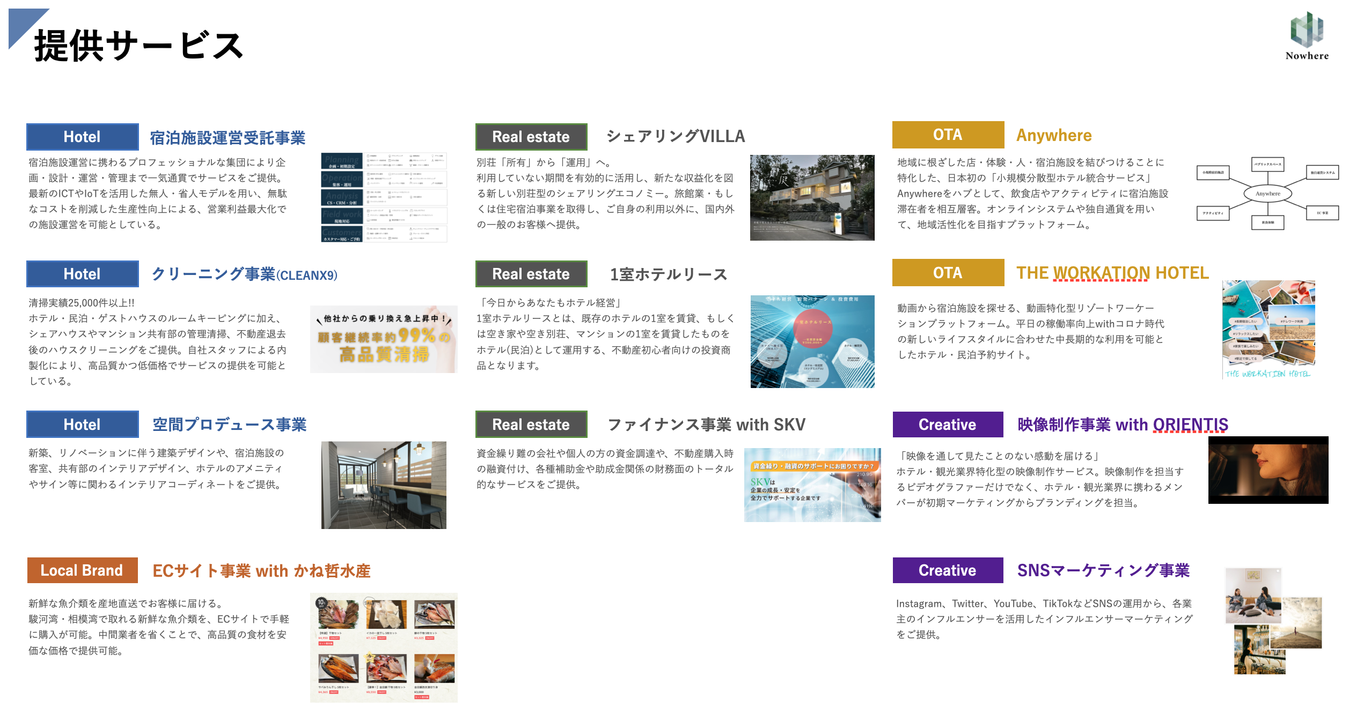The height and width of the screenshot is (715, 1349).
Task: Select the 提供サービス slide title
Action: point(138,46)
